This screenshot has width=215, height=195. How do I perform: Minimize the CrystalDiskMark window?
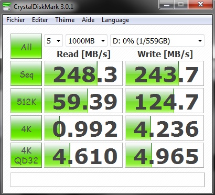[x=167, y=5]
